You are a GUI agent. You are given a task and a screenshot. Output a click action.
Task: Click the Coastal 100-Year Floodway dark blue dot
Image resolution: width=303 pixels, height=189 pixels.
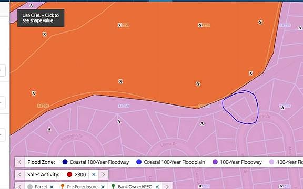pos(65,162)
